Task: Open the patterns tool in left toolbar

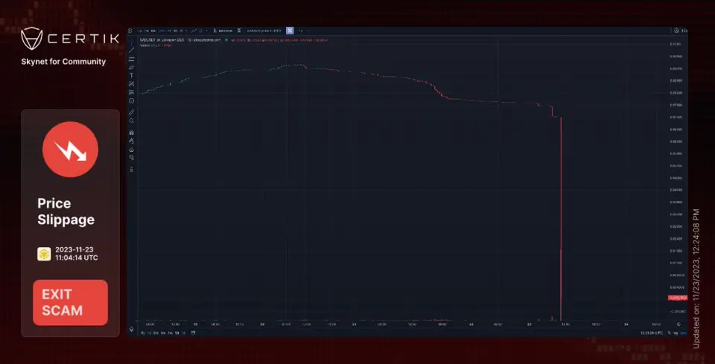Action: [131, 84]
